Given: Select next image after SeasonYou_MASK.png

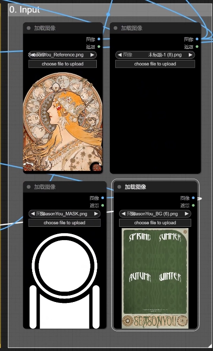Looking at the screenshot, I should [96, 213].
